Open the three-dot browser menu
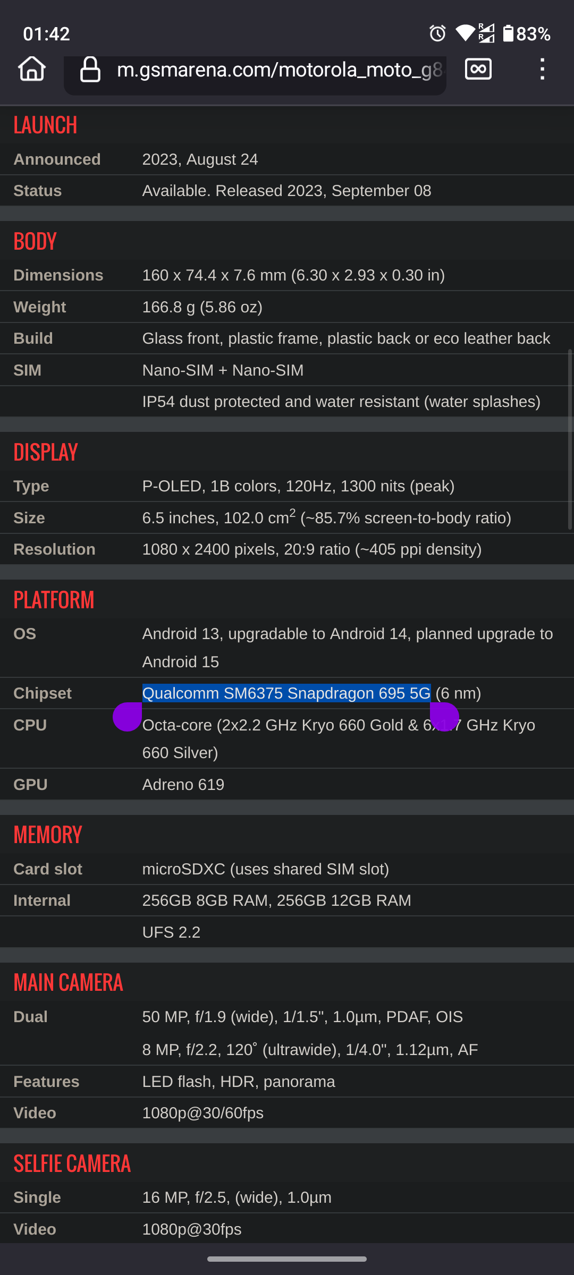 542,69
